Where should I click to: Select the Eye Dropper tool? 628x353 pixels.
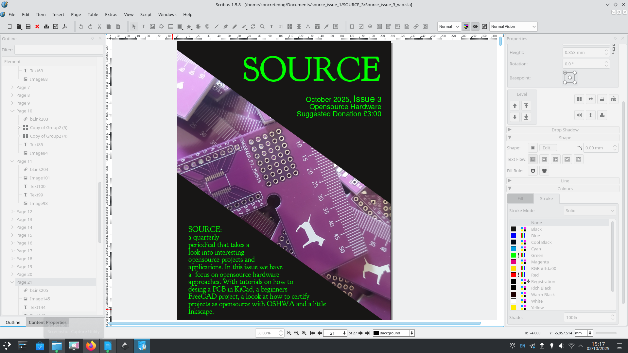pyautogui.click(x=326, y=26)
